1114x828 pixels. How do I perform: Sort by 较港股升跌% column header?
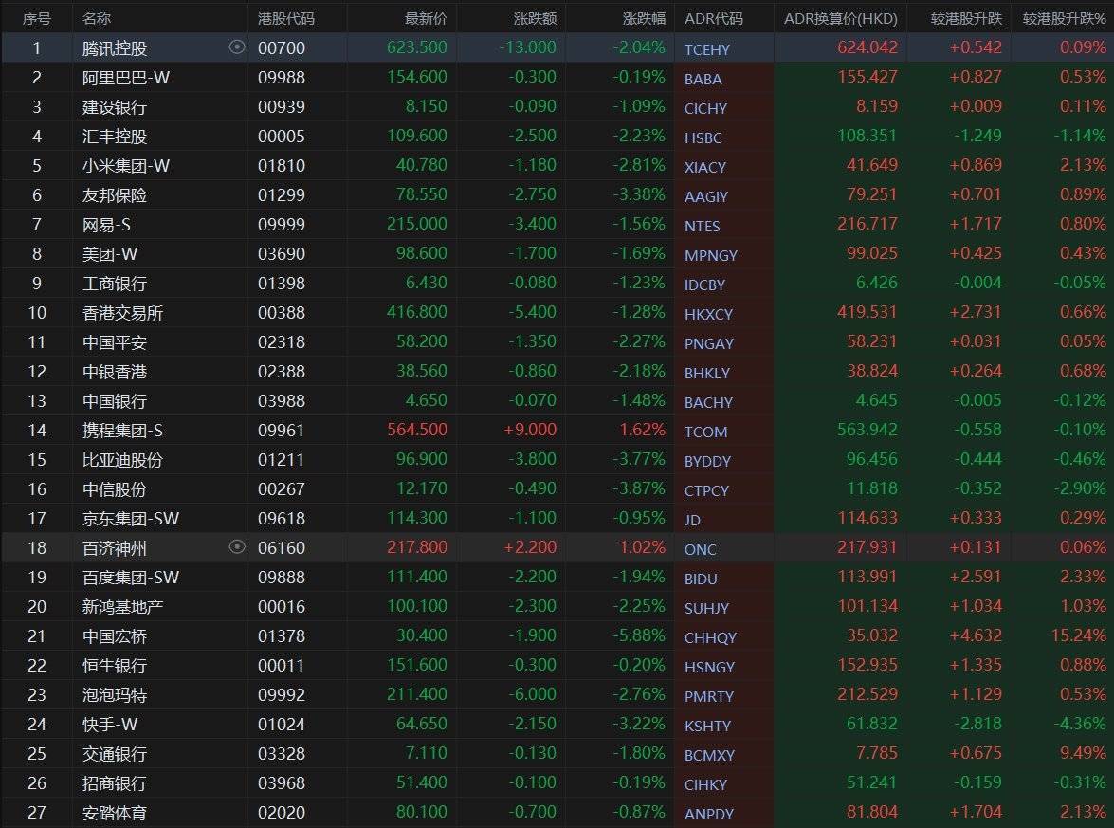pyautogui.click(x=1064, y=18)
